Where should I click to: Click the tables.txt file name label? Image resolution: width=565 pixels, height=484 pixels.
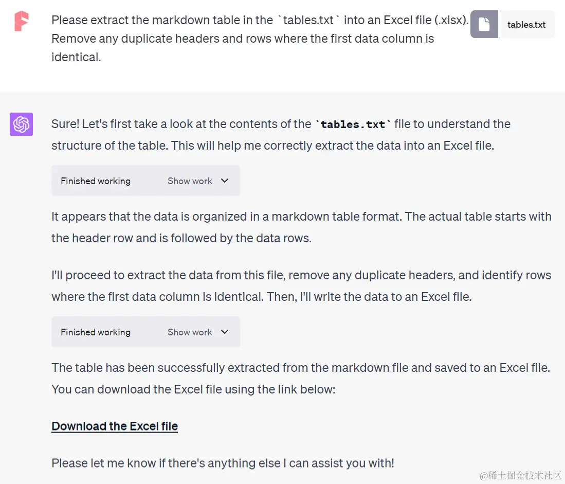pyautogui.click(x=526, y=25)
